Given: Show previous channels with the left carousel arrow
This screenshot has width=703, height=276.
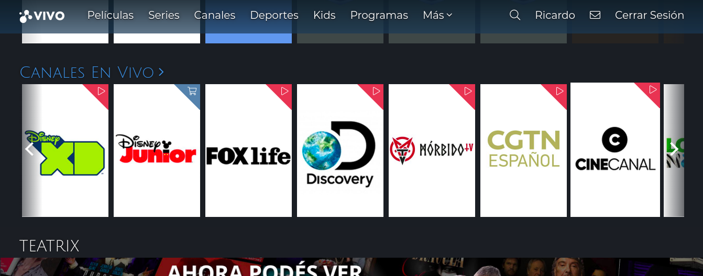Looking at the screenshot, I should (29, 149).
